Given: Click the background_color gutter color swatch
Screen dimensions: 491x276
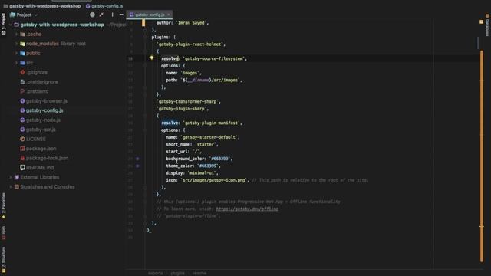Looking at the screenshot, I should point(137,159).
